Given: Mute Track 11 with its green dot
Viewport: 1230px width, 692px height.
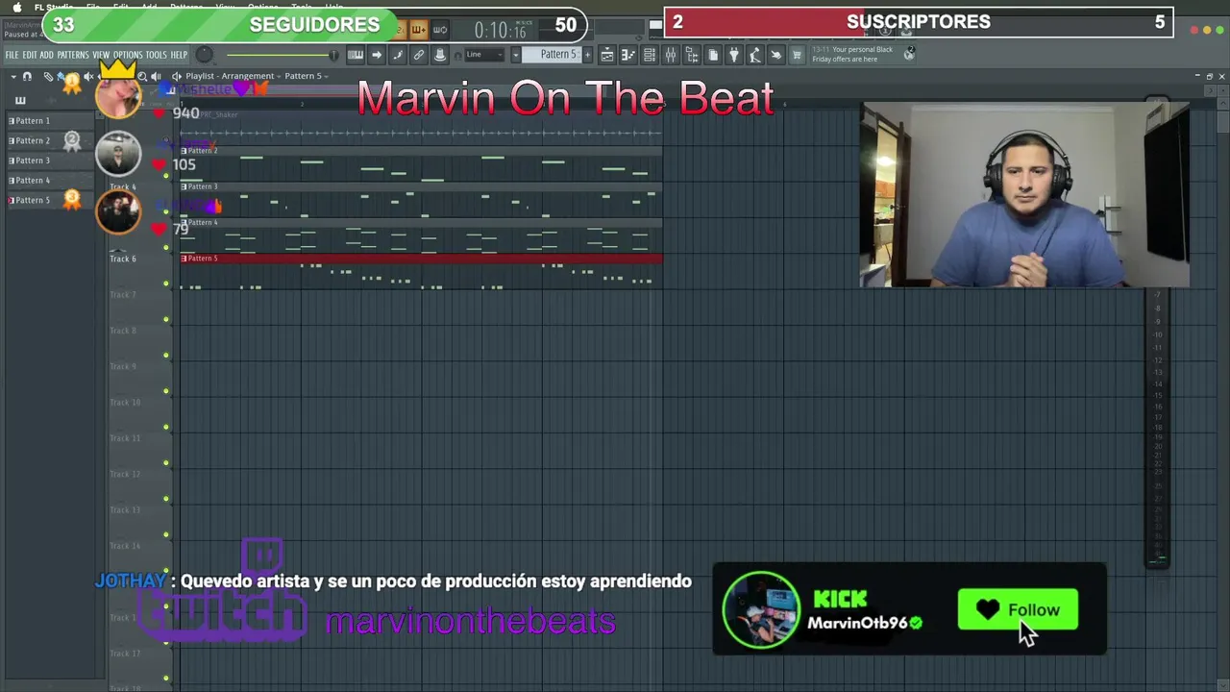Looking at the screenshot, I should click(165, 462).
